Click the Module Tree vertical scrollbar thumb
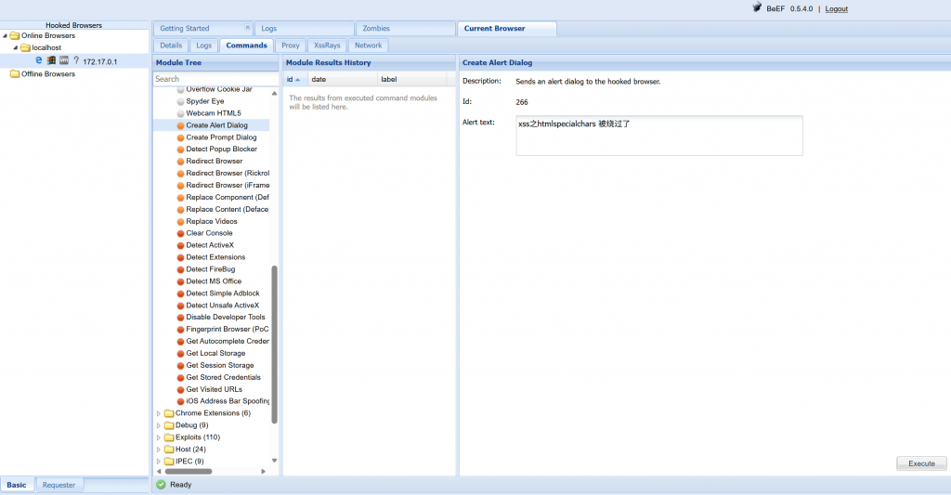Viewport: 951px width, 495px height. pyautogui.click(x=274, y=344)
